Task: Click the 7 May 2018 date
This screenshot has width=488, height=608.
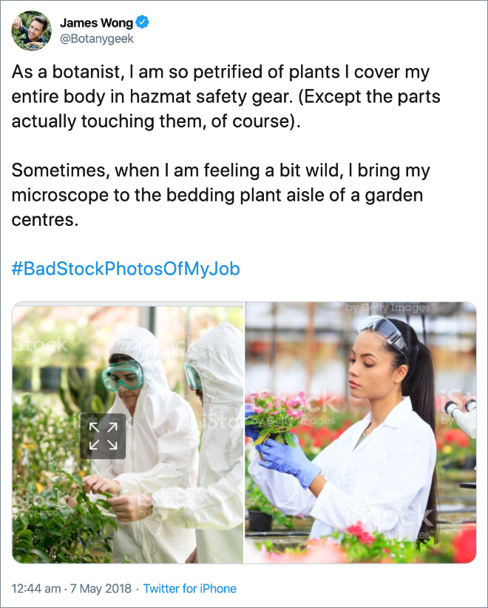Action: coord(99,589)
